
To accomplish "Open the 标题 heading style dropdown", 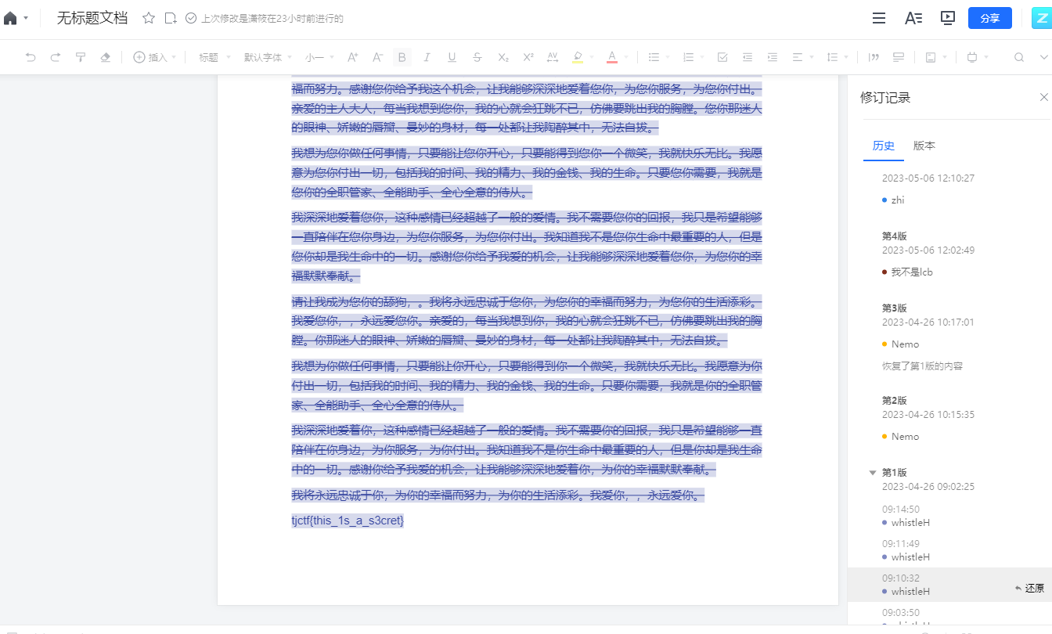I will click(x=214, y=57).
